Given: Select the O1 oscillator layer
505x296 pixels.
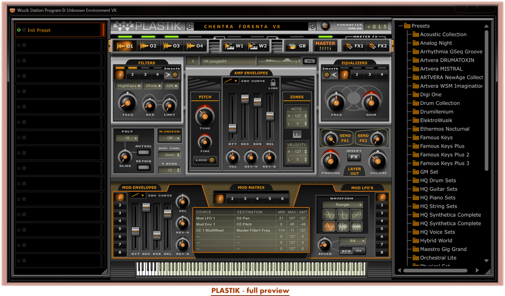Looking at the screenshot, I should click(x=125, y=46).
